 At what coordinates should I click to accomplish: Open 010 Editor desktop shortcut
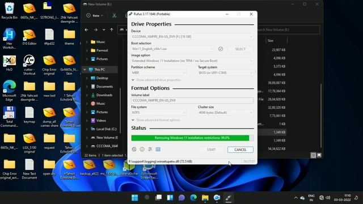pos(29,37)
